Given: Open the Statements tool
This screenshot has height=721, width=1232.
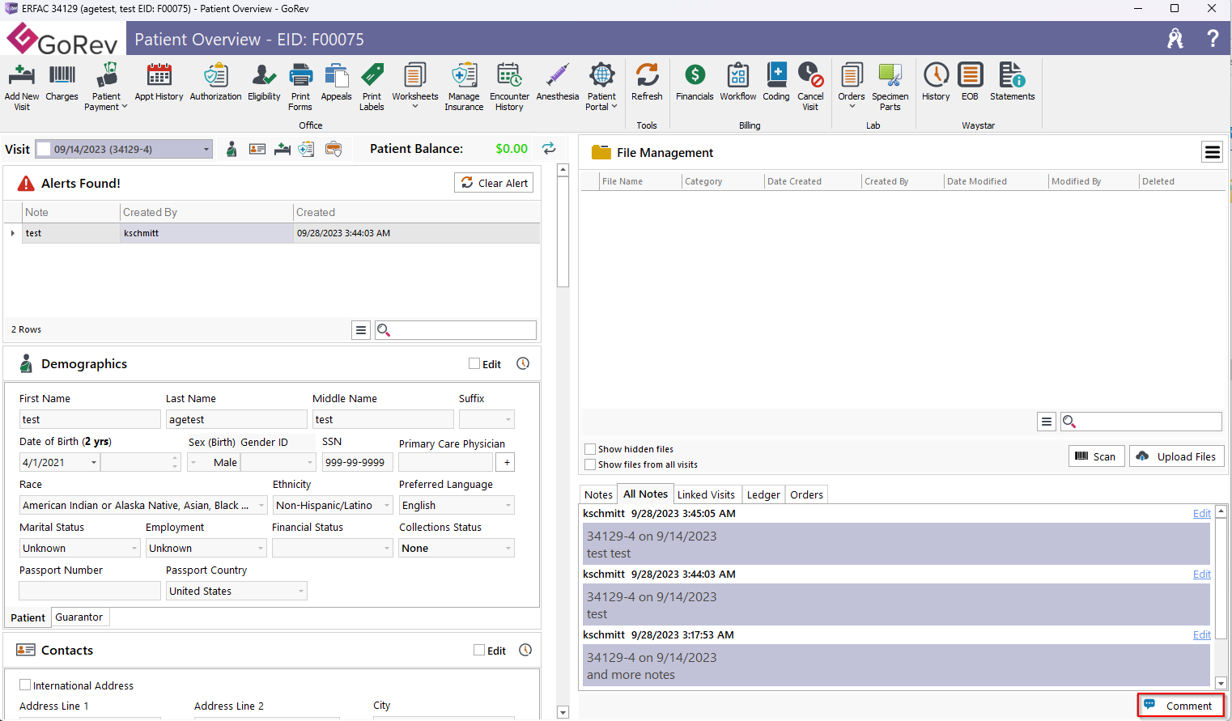Looking at the screenshot, I should coord(1012,82).
